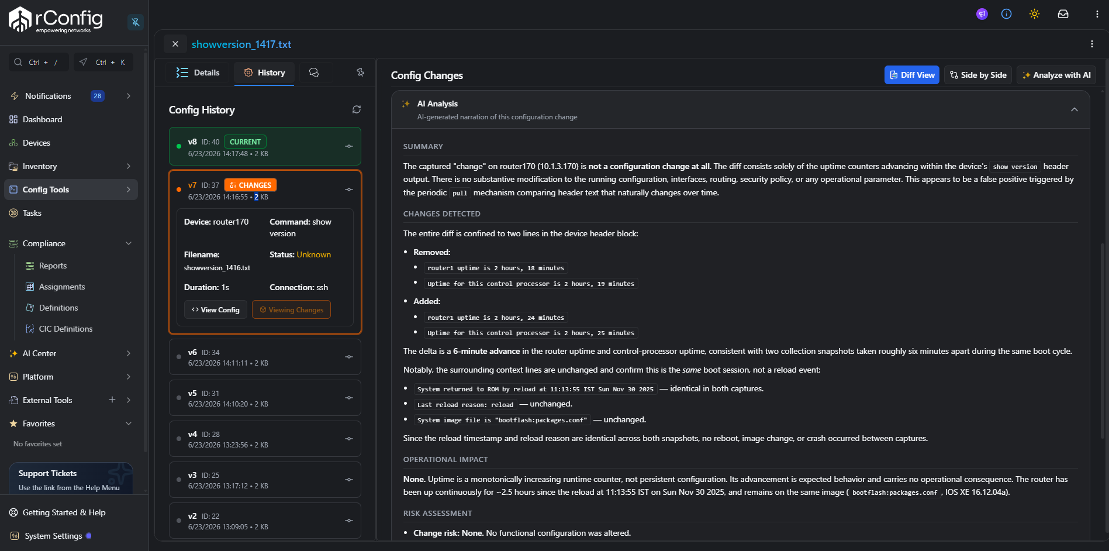
Task: Close the showversion_1417.txt panel
Action: [x=175, y=44]
